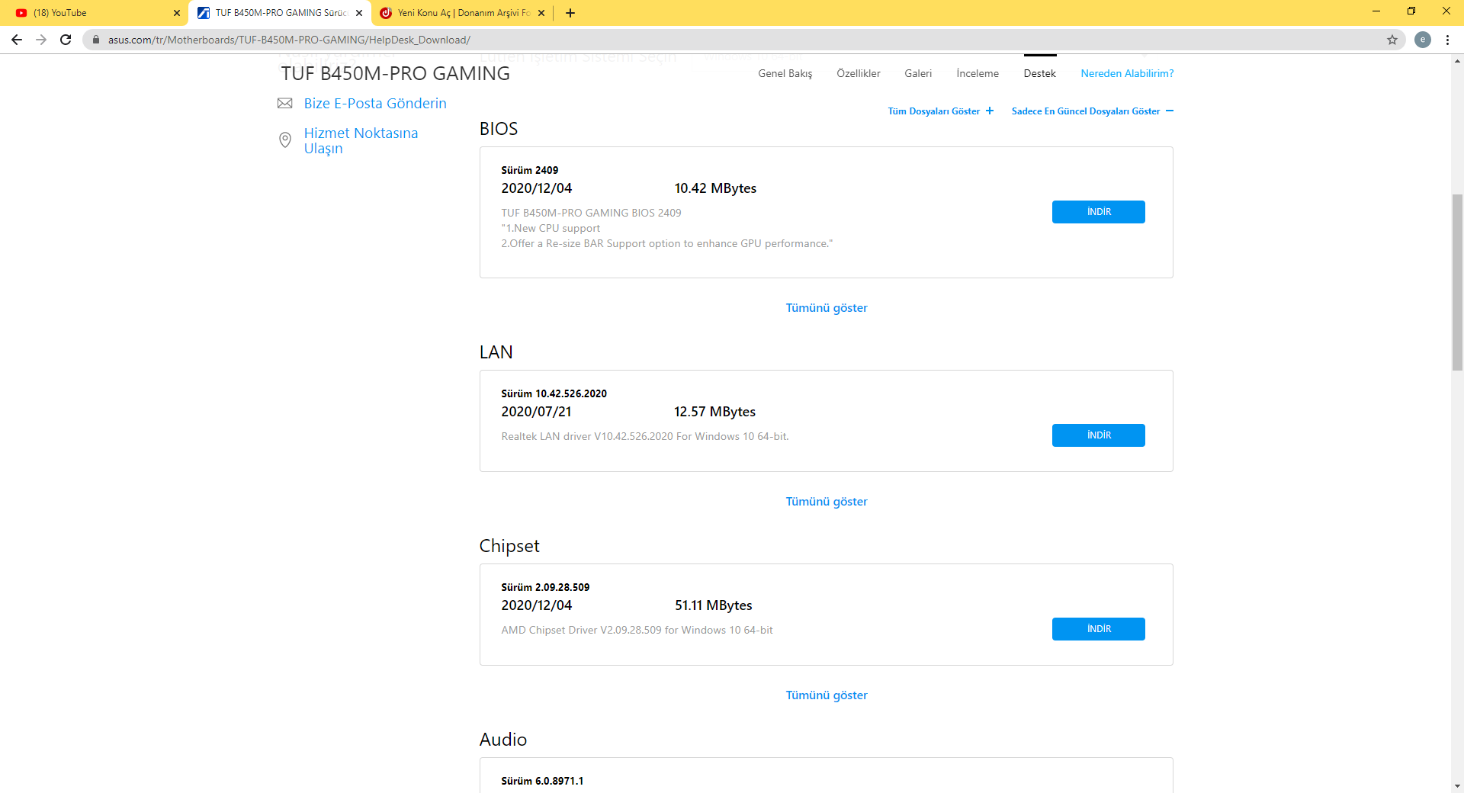Click the Chipset section heading
1464x793 pixels.
click(509, 546)
